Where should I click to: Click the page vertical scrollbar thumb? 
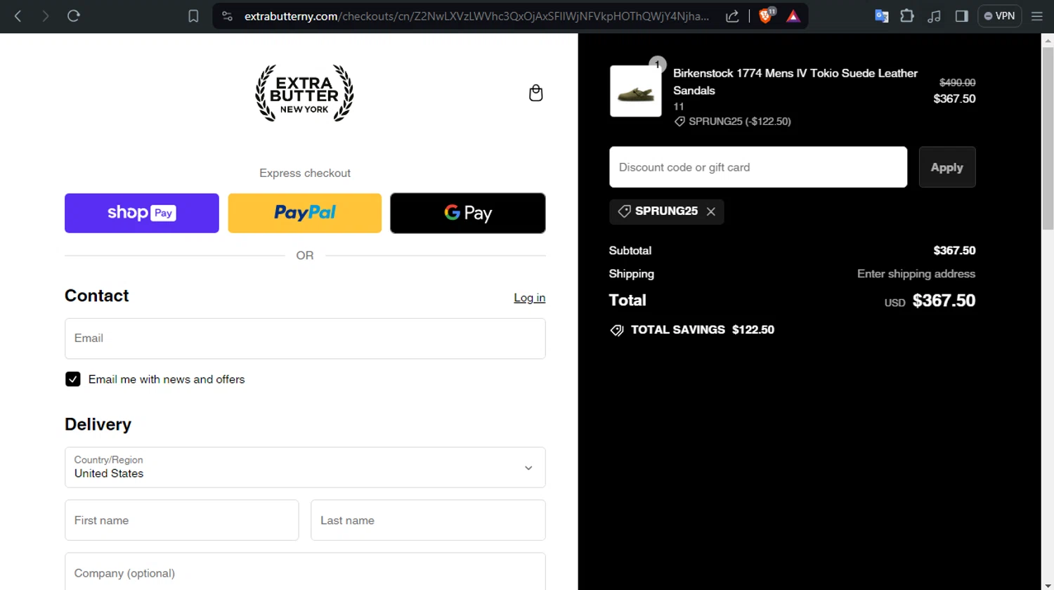(1048, 138)
